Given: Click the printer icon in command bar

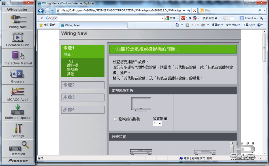Looking at the screenshot, I should pyautogui.click(x=203, y=25).
